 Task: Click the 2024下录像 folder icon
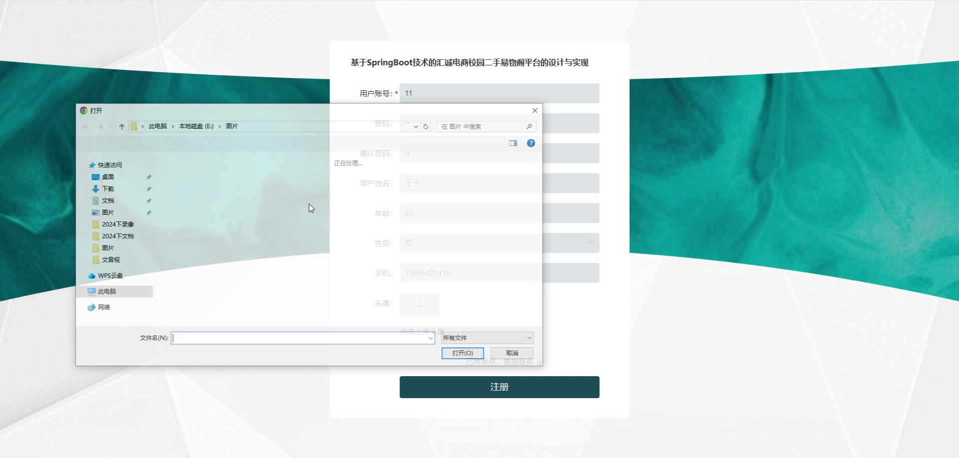[95, 225]
